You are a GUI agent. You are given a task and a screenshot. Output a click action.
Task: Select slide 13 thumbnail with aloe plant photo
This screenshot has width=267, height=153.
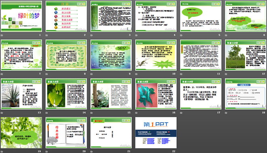point(21,94)
